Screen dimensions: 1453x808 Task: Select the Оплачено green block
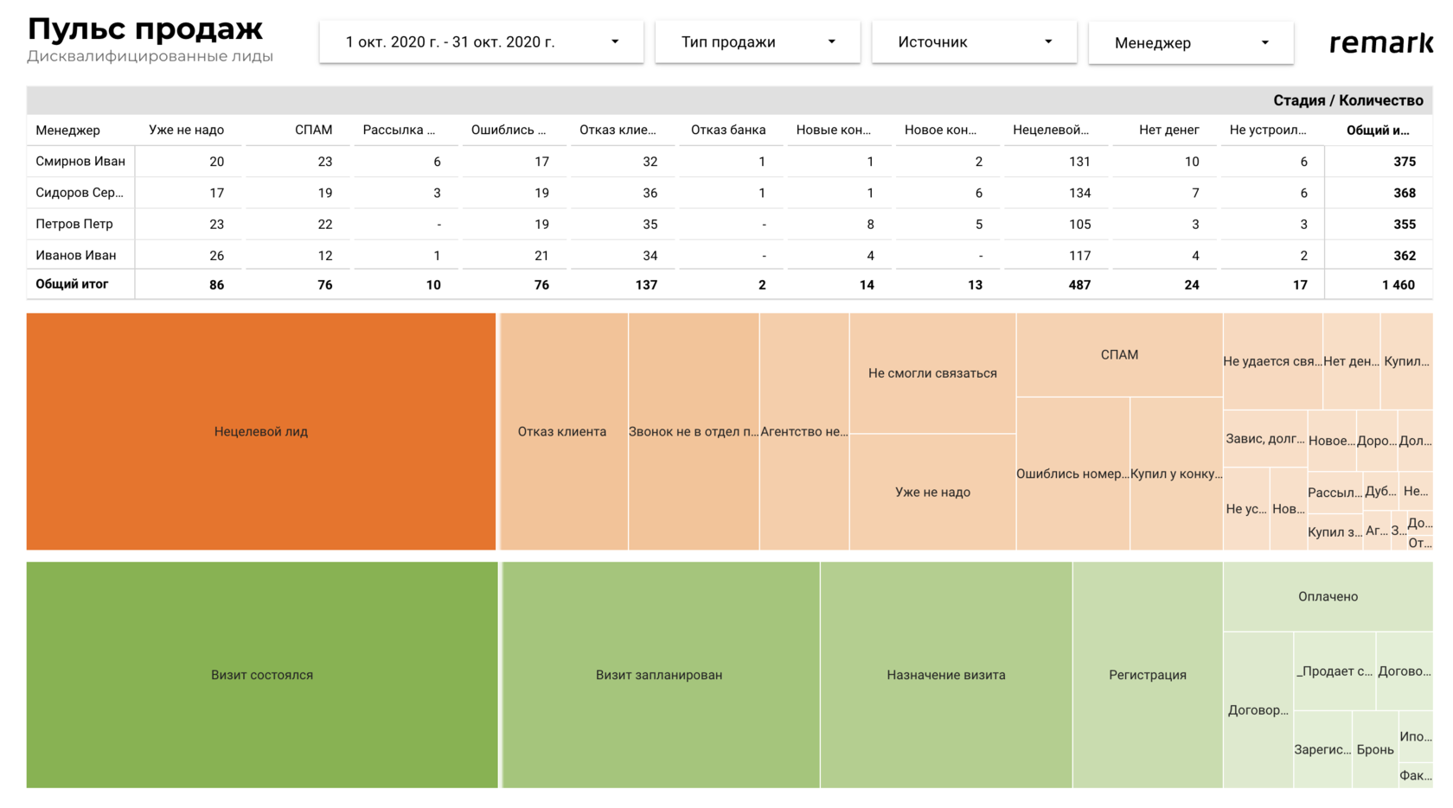click(x=1328, y=596)
